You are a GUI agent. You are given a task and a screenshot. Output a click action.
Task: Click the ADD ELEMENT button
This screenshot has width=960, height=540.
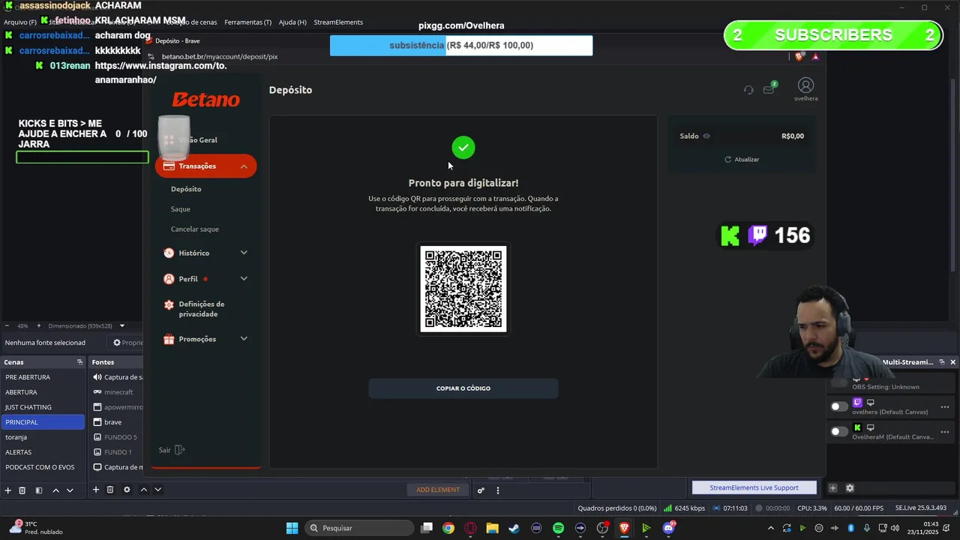438,490
